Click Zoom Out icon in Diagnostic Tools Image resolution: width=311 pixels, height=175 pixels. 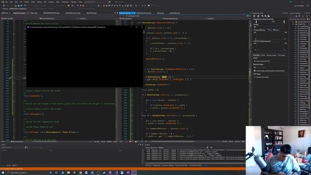[x=265, y=16]
